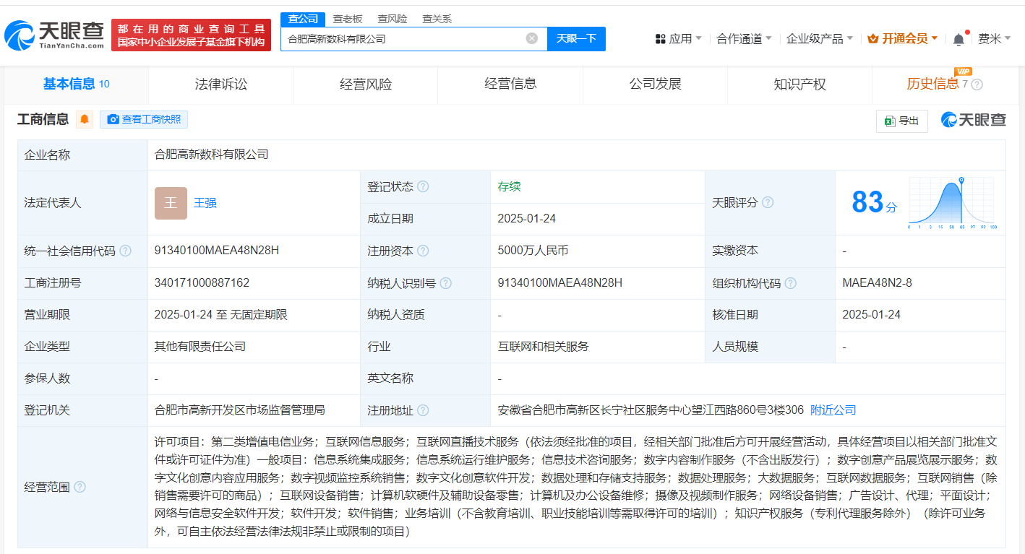Viewport: 1025px width, 554px height.
Task: Select the 查老板 search category
Action: pos(348,19)
